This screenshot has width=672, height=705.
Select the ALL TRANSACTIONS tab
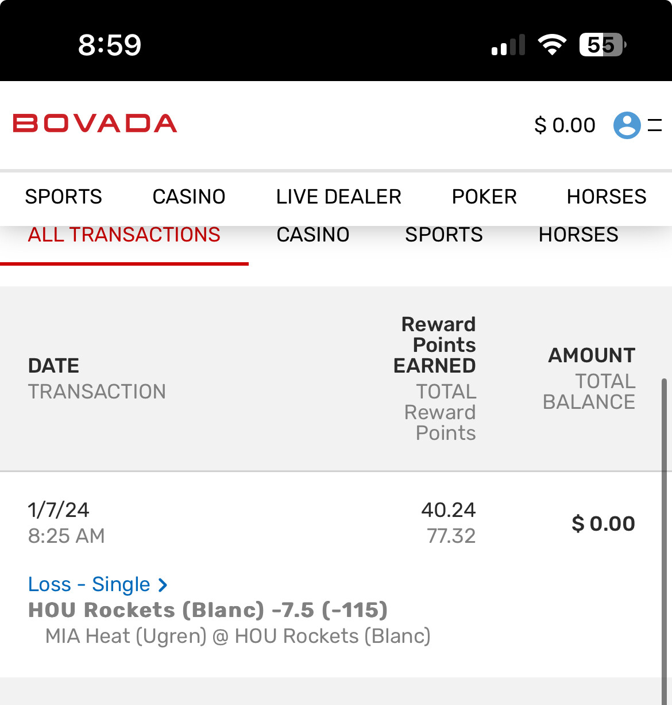[124, 236]
